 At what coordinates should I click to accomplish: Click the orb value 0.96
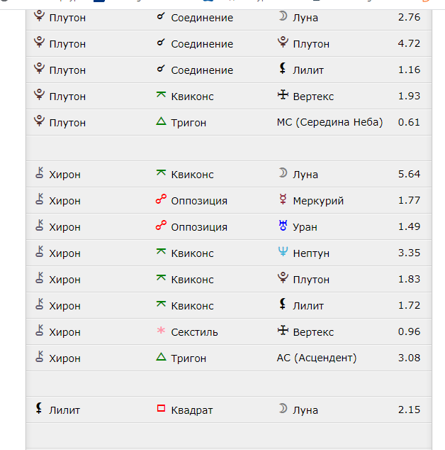point(409,331)
